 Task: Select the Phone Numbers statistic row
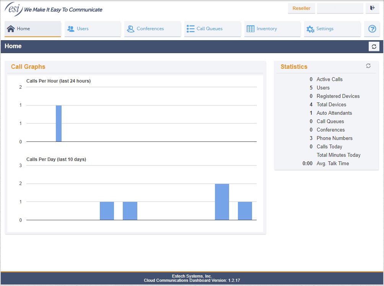(x=334, y=138)
